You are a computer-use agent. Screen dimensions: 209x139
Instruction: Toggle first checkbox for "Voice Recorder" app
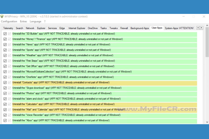pyautogui.click(x=5, y=115)
